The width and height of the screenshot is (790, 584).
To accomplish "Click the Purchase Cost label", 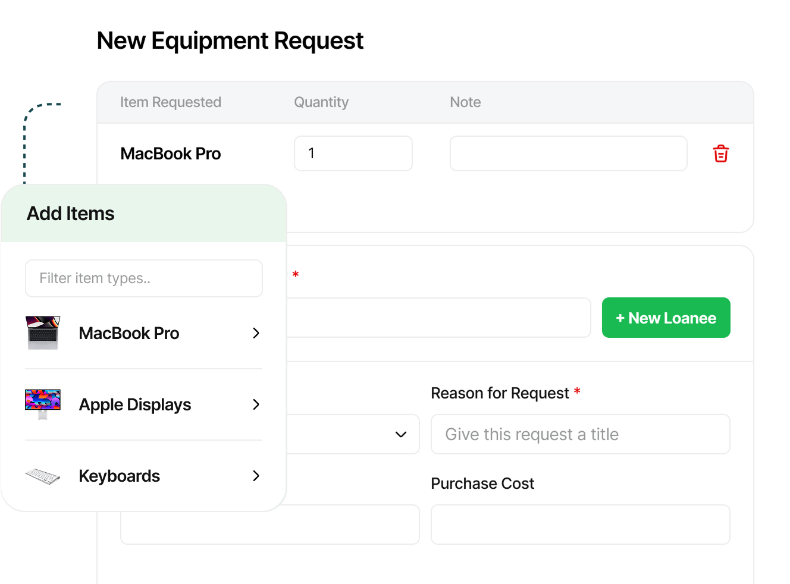I will coord(482,483).
